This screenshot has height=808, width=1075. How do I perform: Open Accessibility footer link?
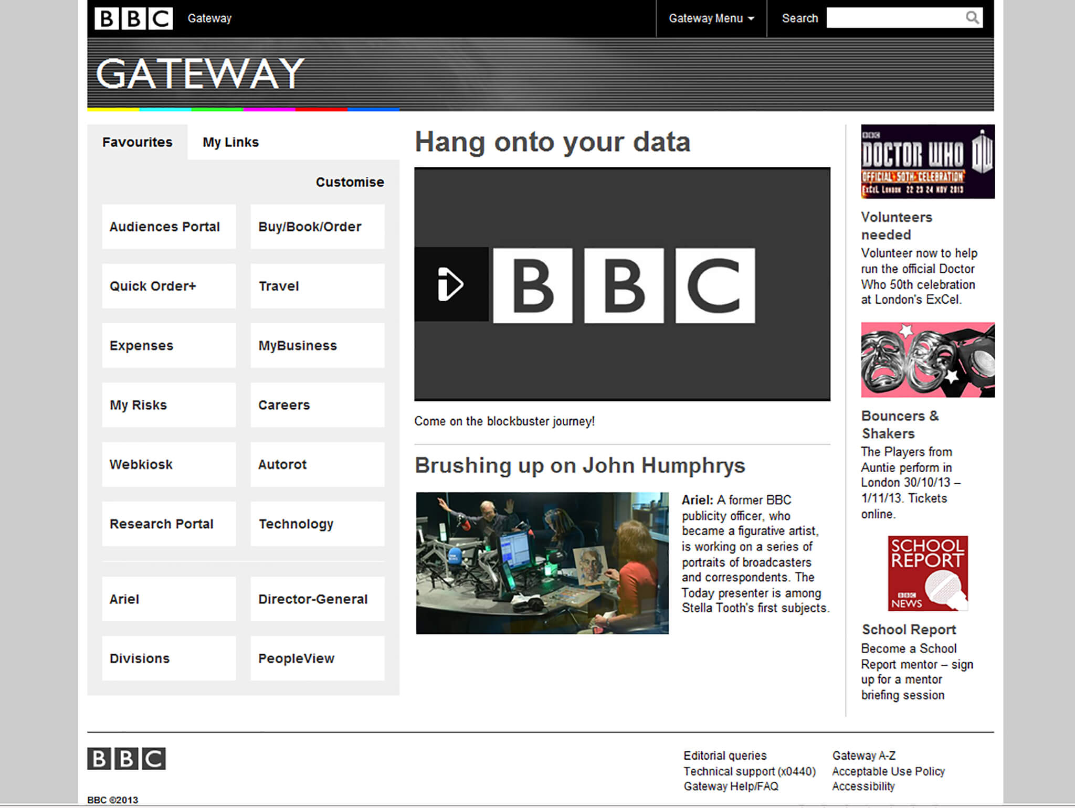[863, 786]
